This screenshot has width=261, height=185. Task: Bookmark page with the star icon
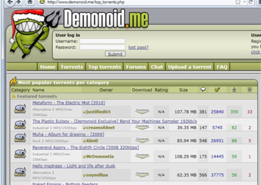pos(238,2)
